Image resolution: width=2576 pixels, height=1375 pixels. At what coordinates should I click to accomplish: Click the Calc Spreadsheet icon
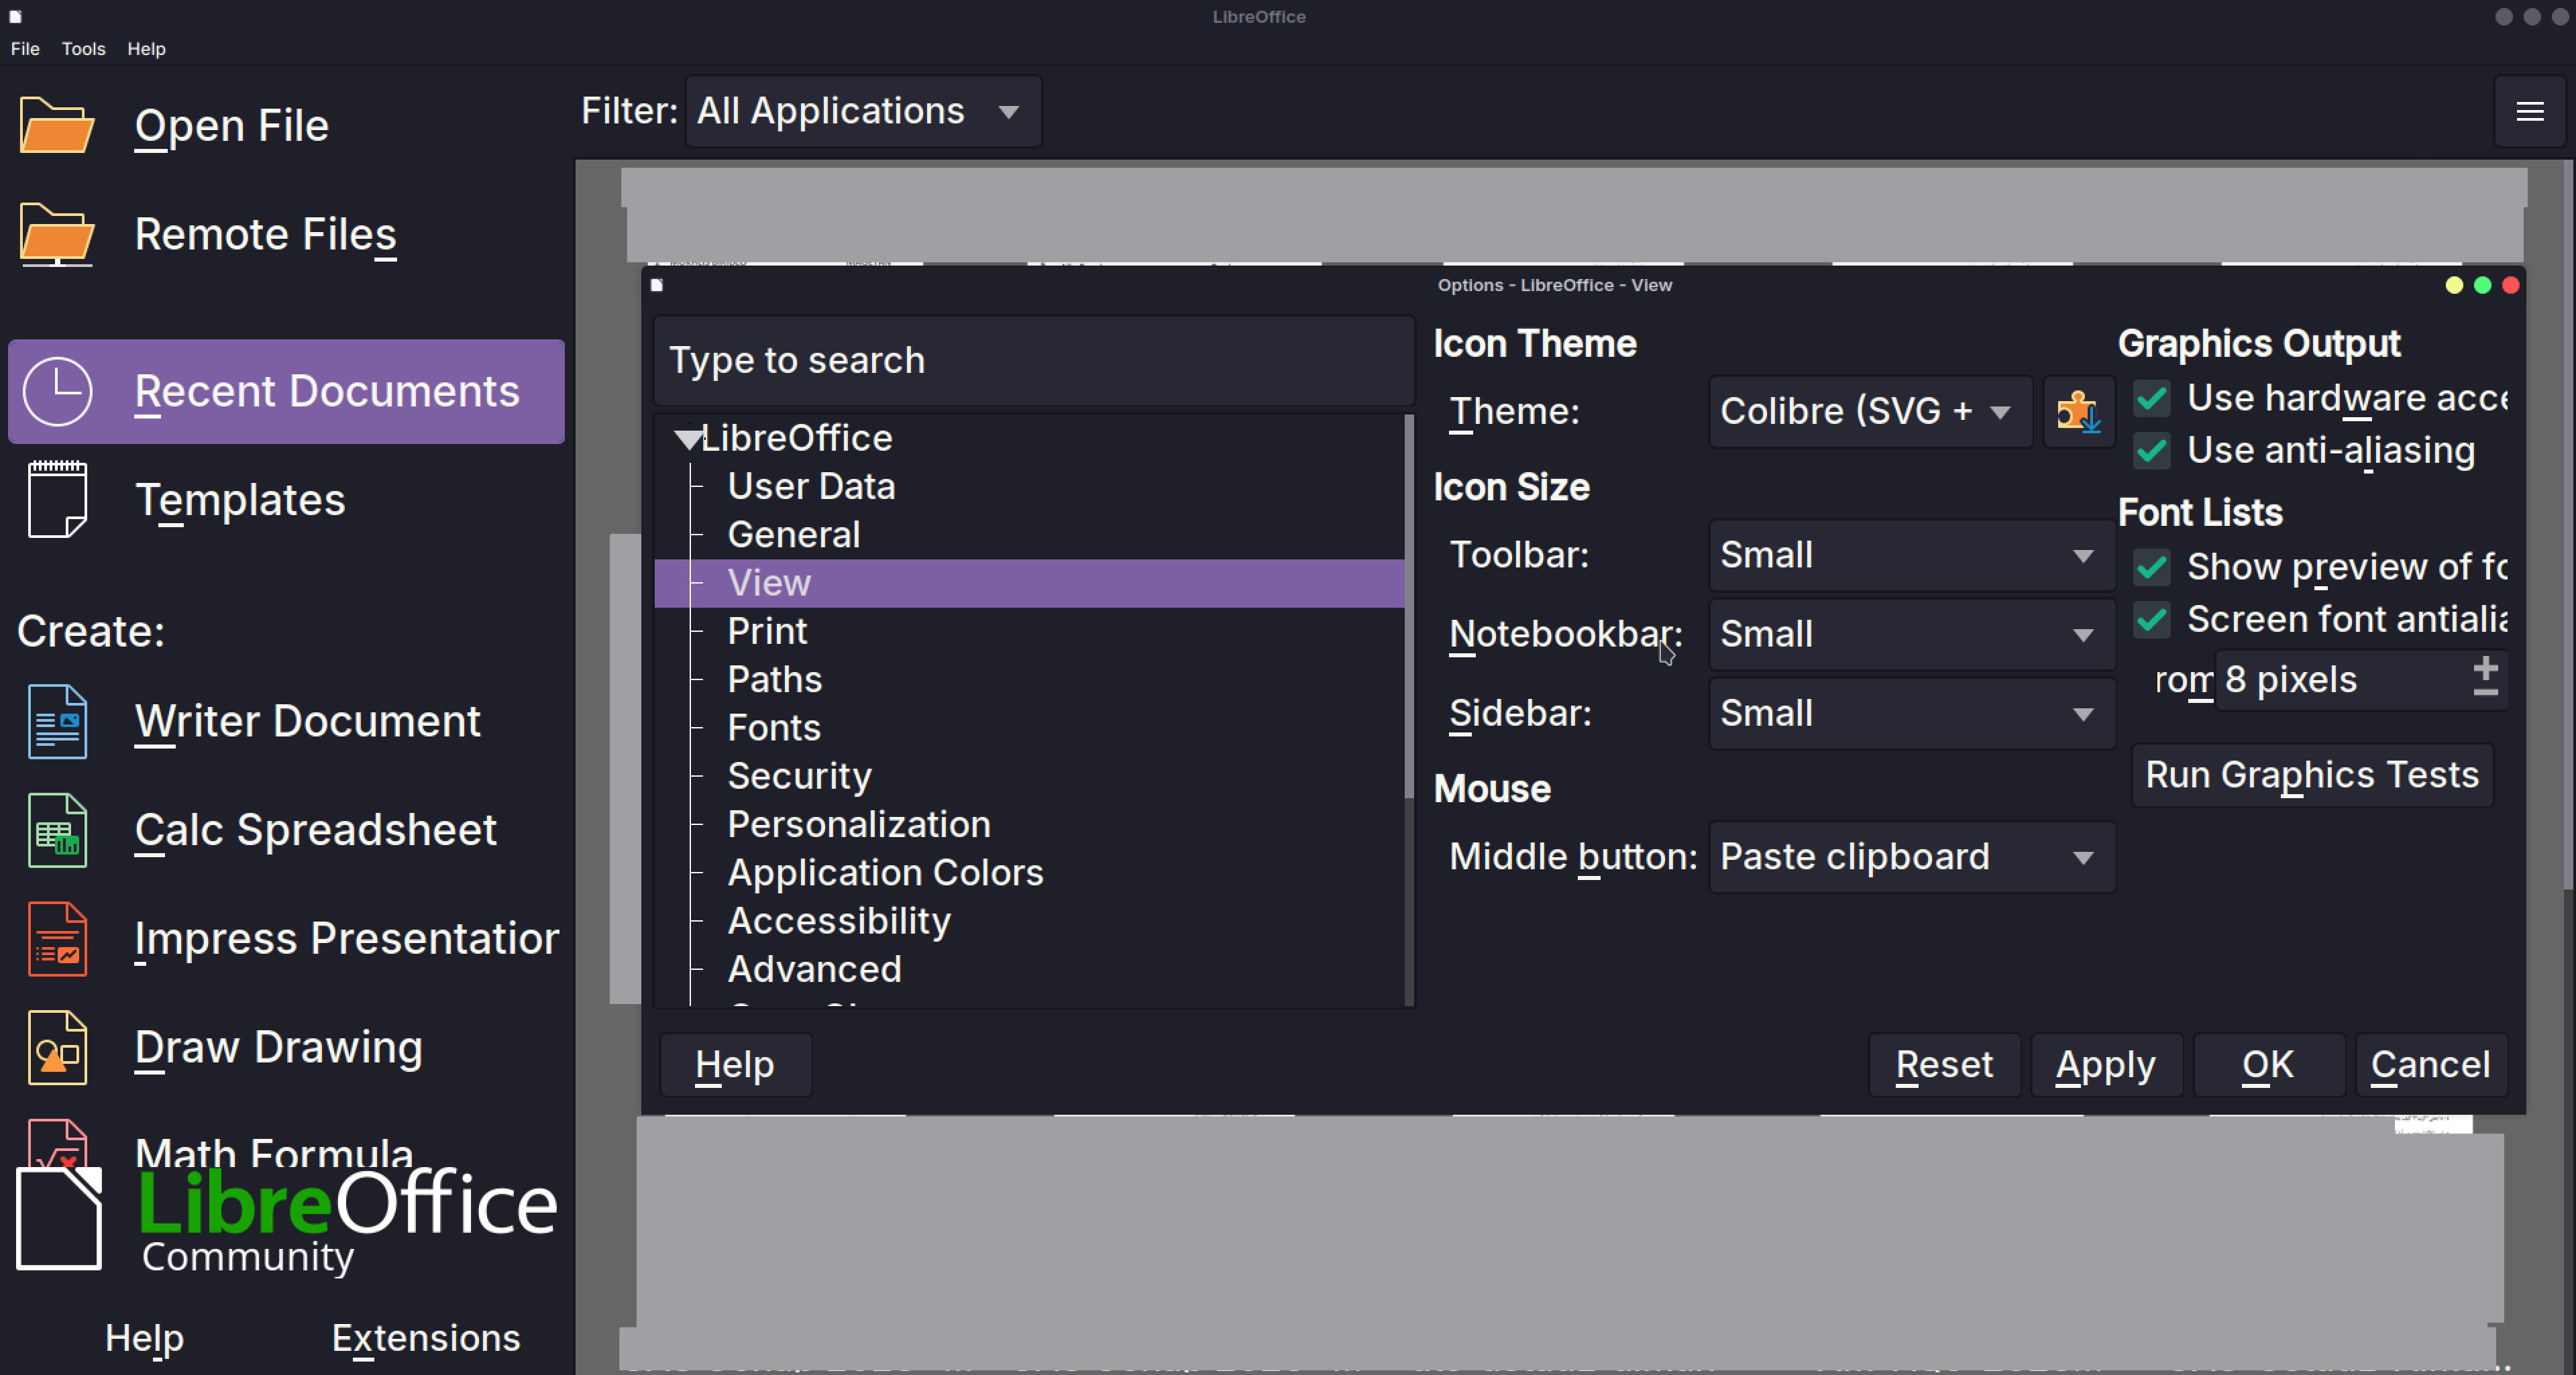pos(57,830)
